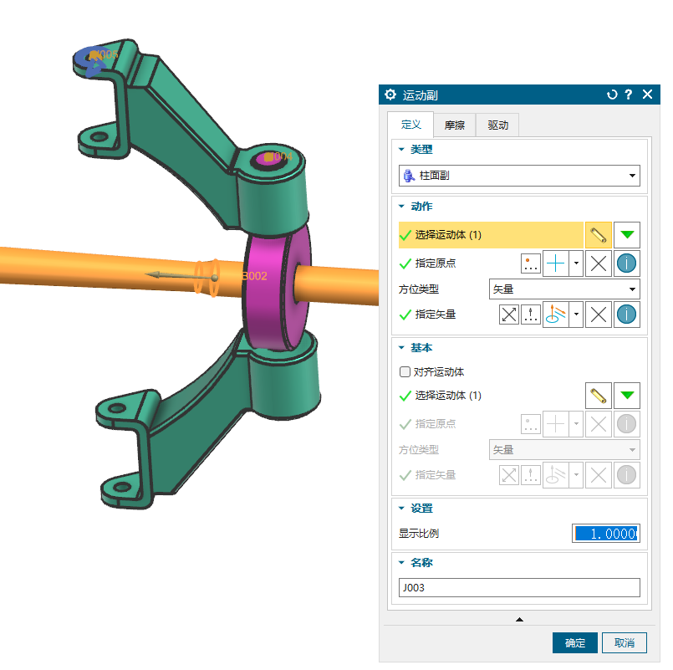This screenshot has width=673, height=670.
Task: Expand the vector type arrow beside 指定矢量 in 动作
Action: tap(576, 315)
